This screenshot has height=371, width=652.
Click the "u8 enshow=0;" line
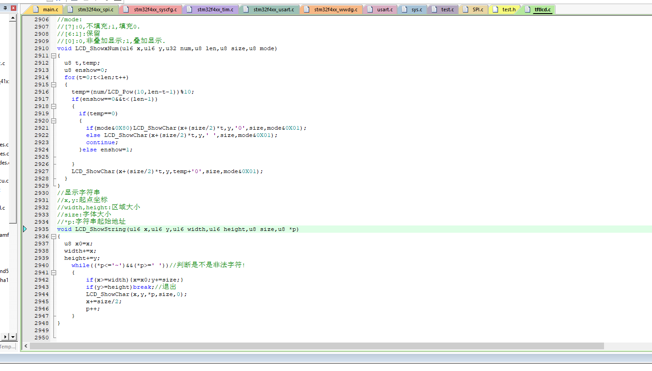pyautogui.click(x=86, y=70)
